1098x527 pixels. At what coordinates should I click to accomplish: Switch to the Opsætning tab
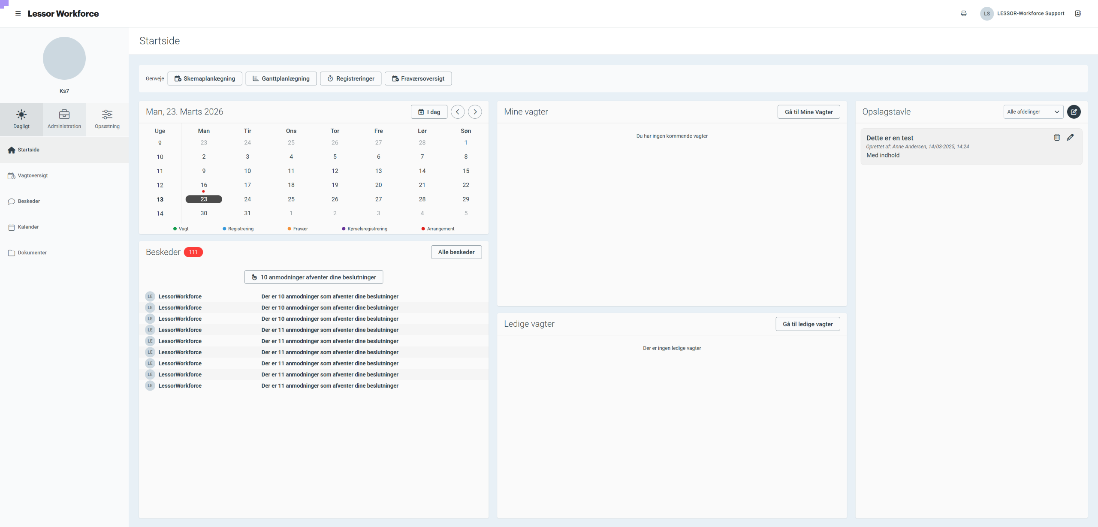click(x=107, y=119)
